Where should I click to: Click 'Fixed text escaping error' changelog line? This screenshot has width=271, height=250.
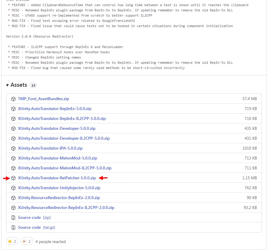click(71, 21)
